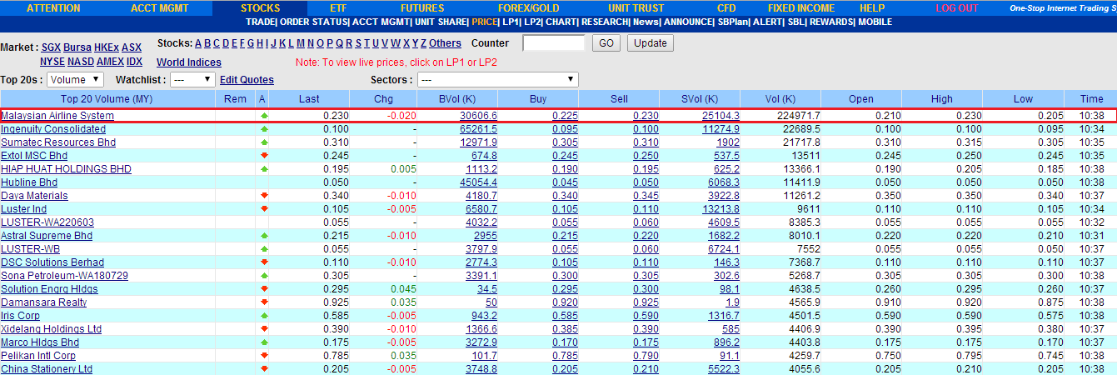Click the Counter text input field
1117x375 pixels.
(x=554, y=43)
